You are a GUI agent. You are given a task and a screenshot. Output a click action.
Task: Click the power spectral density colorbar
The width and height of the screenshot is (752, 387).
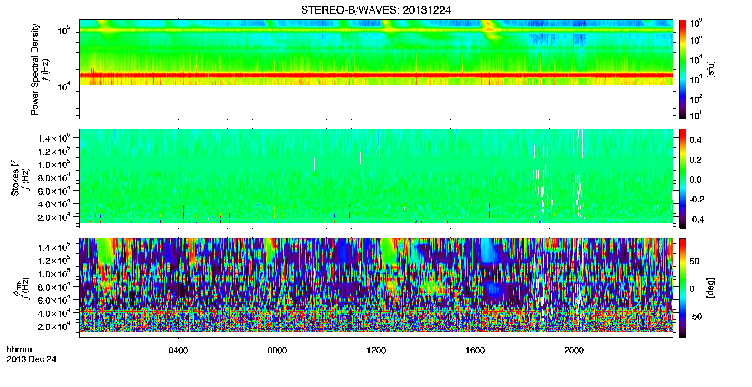click(x=683, y=69)
